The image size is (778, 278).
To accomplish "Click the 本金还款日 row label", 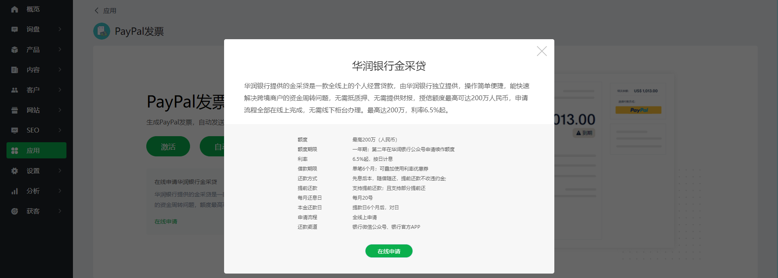I will (310, 208).
